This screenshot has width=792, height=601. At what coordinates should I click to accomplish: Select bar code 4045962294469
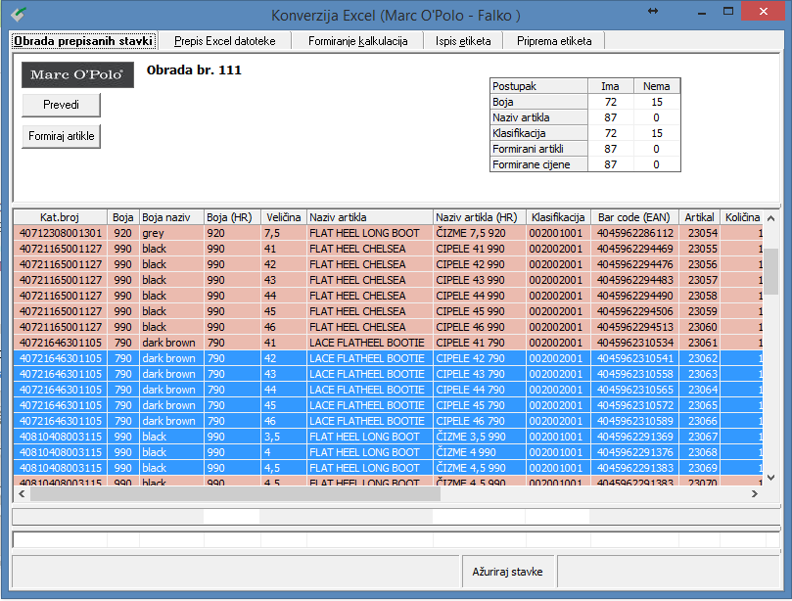[x=634, y=249]
